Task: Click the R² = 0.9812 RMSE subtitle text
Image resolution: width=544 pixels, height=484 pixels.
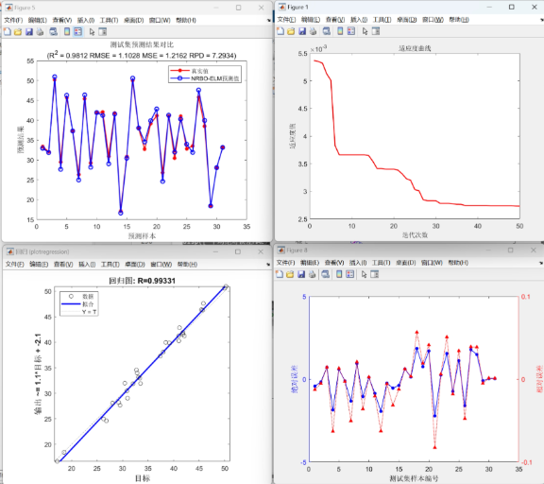Action: pyautogui.click(x=142, y=55)
